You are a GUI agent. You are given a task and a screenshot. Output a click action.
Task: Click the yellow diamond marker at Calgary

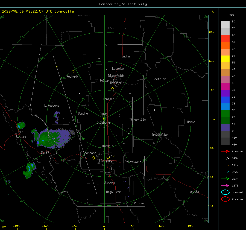pos(108,158)
